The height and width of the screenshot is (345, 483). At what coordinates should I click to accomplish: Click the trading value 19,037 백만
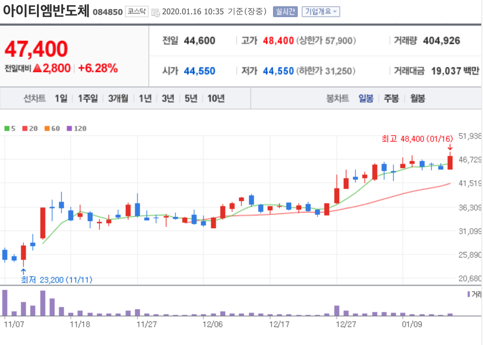455,71
